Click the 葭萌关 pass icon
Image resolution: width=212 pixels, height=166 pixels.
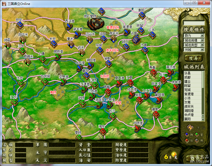tap(28, 62)
